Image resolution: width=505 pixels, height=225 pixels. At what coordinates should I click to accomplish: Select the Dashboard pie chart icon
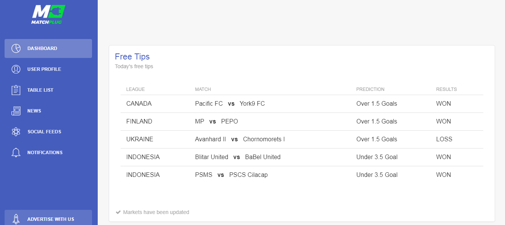tap(16, 48)
